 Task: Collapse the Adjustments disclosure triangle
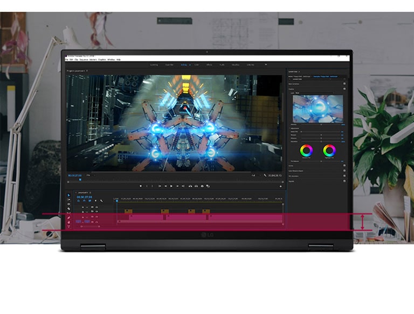pyautogui.click(x=290, y=129)
